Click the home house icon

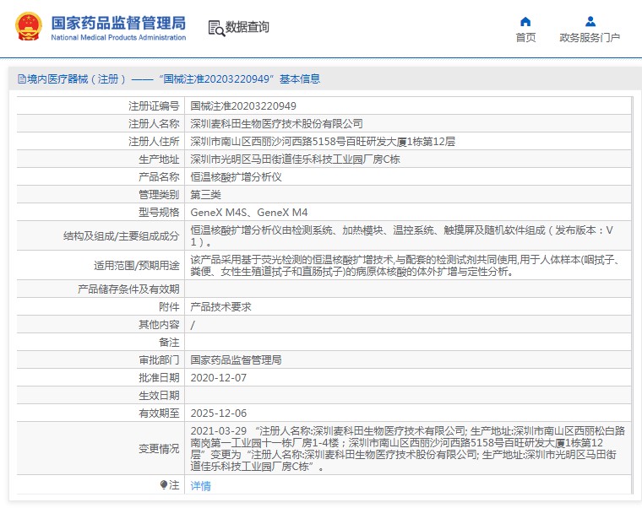pyautogui.click(x=525, y=21)
